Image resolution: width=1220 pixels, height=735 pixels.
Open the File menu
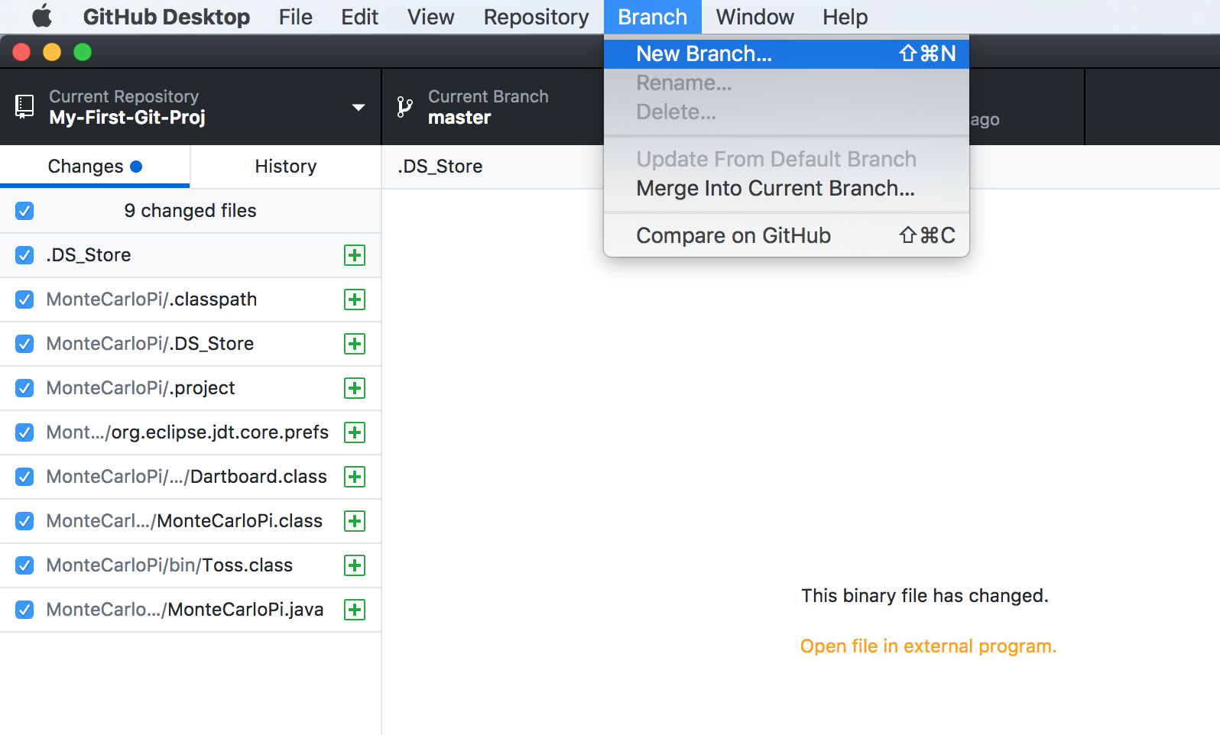pos(296,17)
